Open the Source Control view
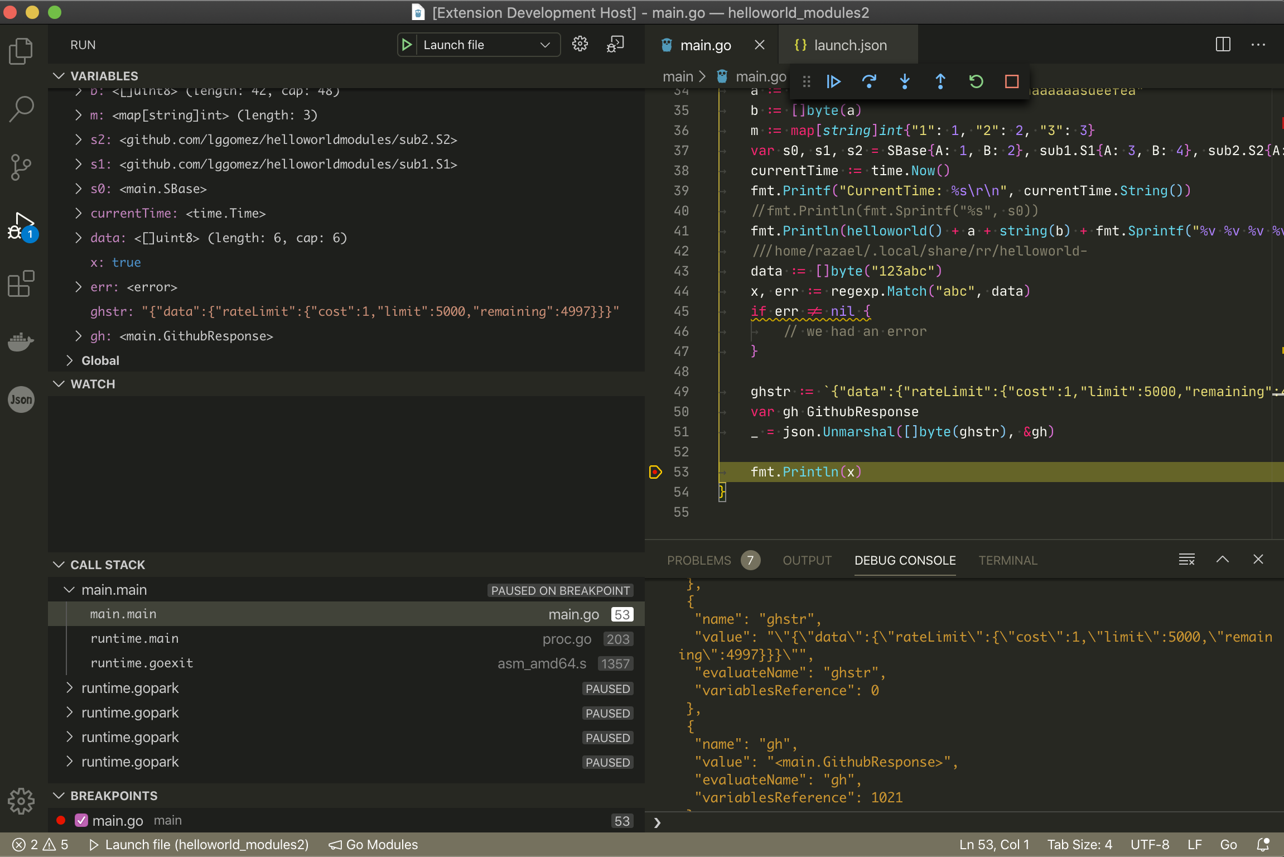The width and height of the screenshot is (1284, 857). point(21,166)
